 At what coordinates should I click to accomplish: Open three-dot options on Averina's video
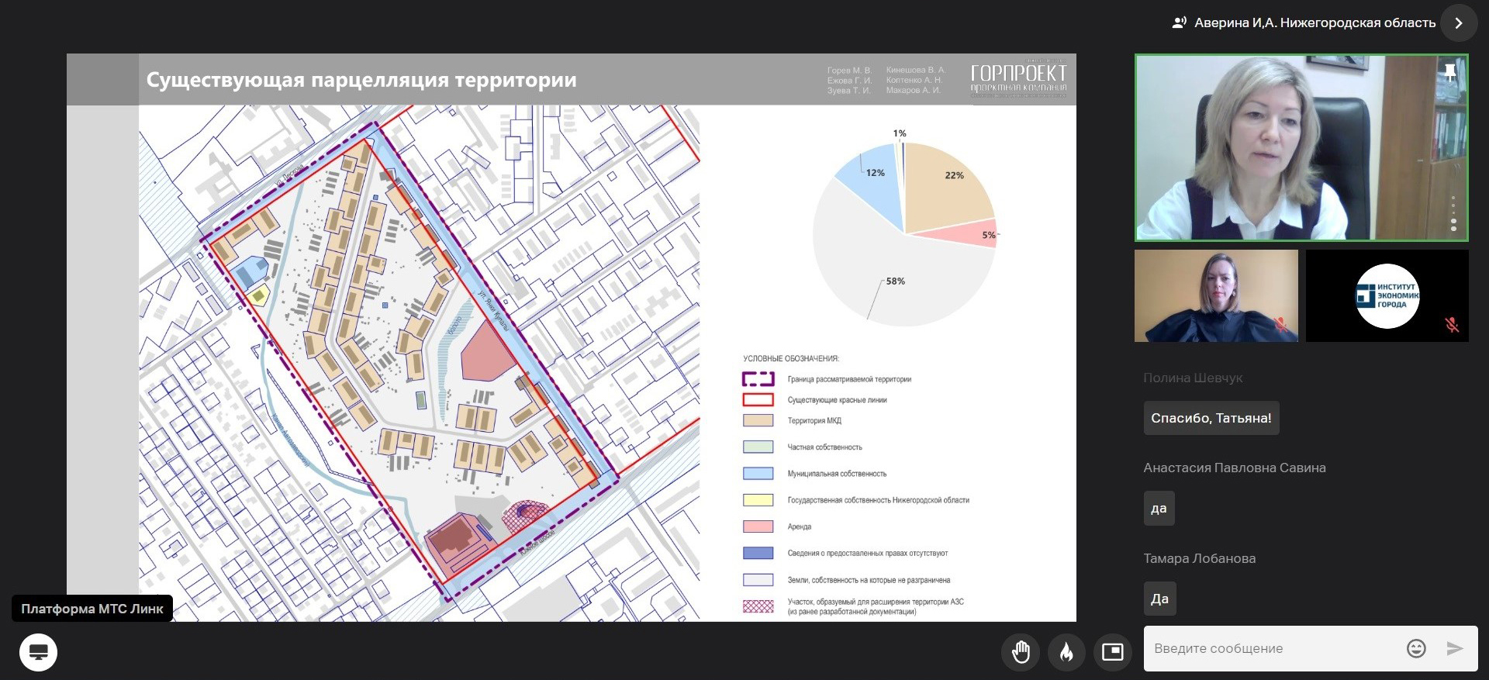(x=1453, y=214)
